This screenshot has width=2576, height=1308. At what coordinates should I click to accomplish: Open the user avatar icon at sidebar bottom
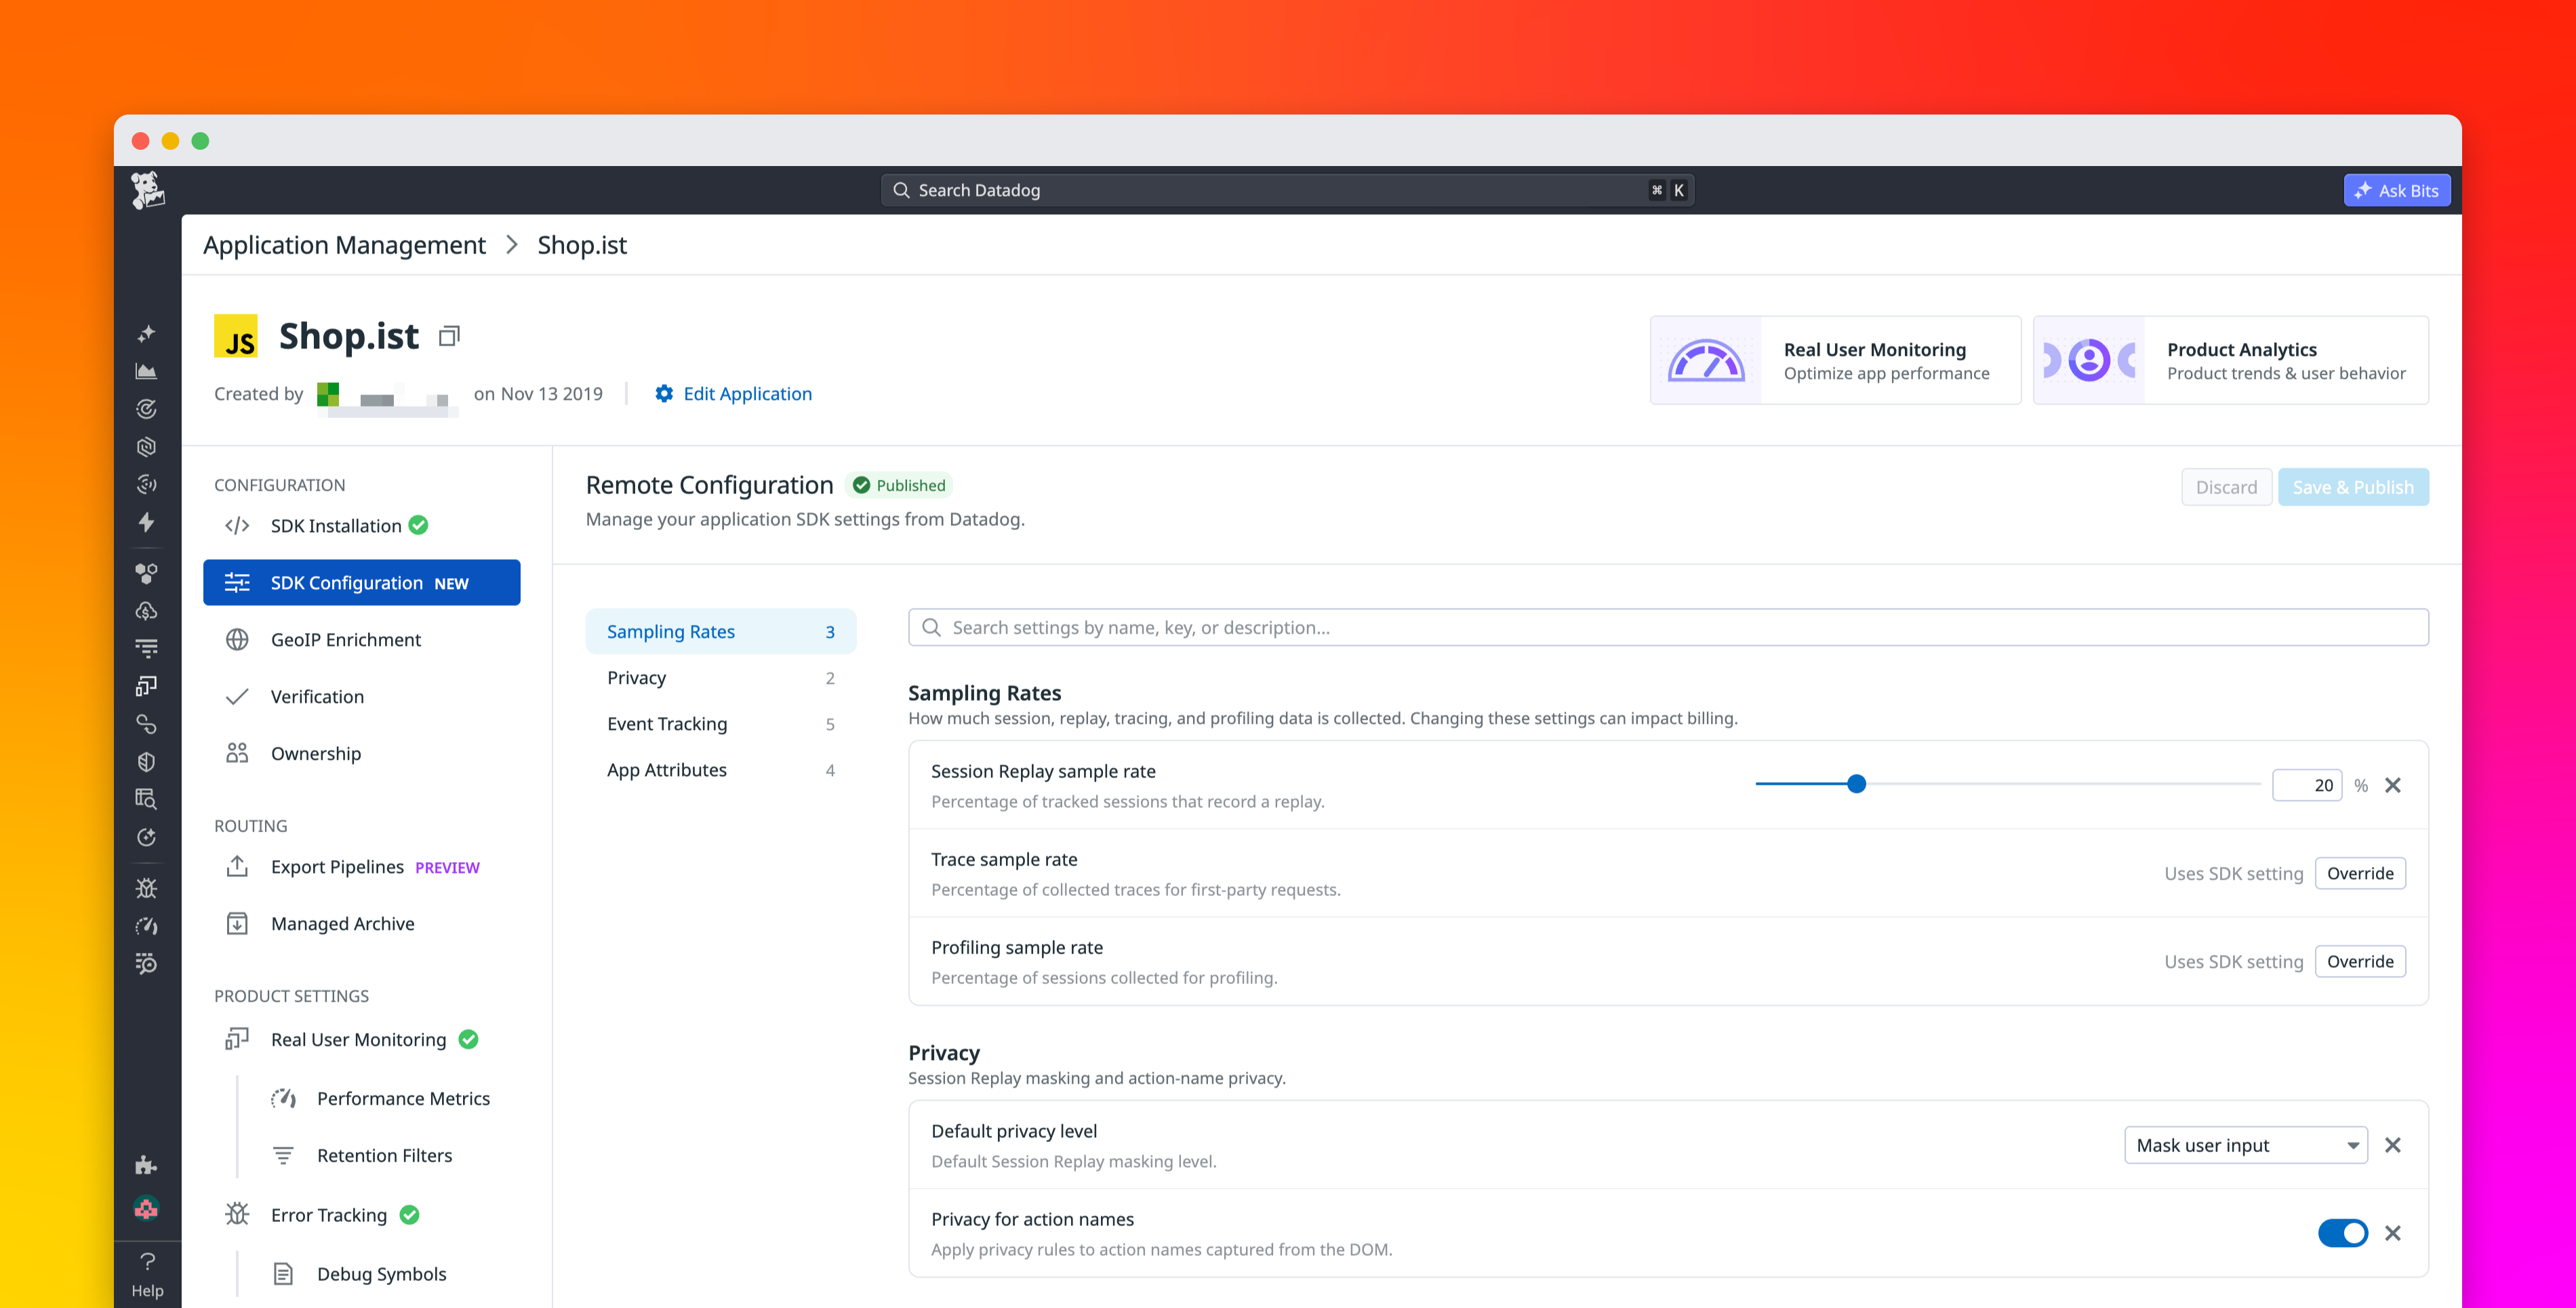pos(146,1209)
